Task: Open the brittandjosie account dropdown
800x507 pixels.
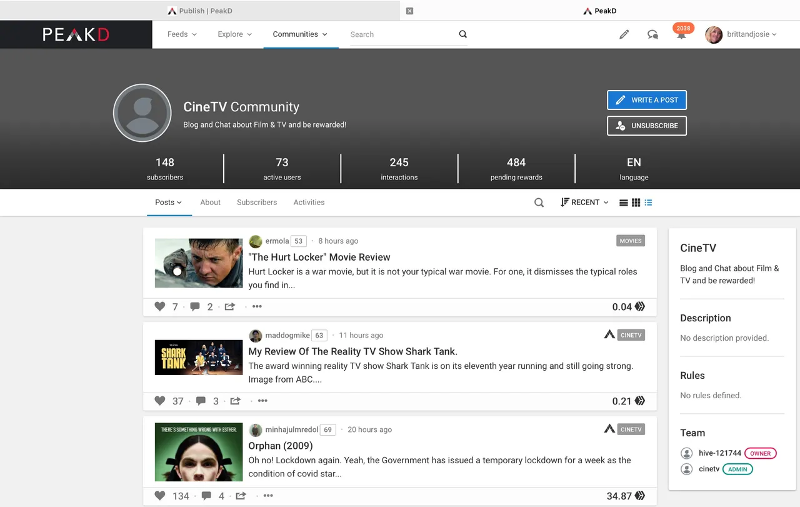Action: coord(752,34)
